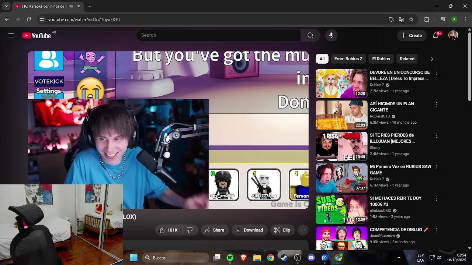The image size is (472, 265).
Task: Open OBS Studio from the taskbar
Action: pos(298,258)
